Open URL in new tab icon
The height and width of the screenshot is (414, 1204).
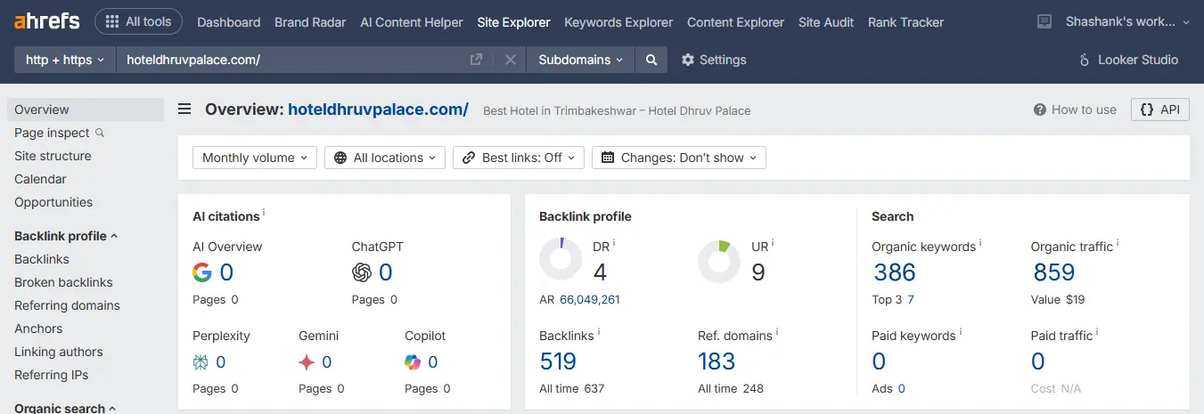click(477, 60)
